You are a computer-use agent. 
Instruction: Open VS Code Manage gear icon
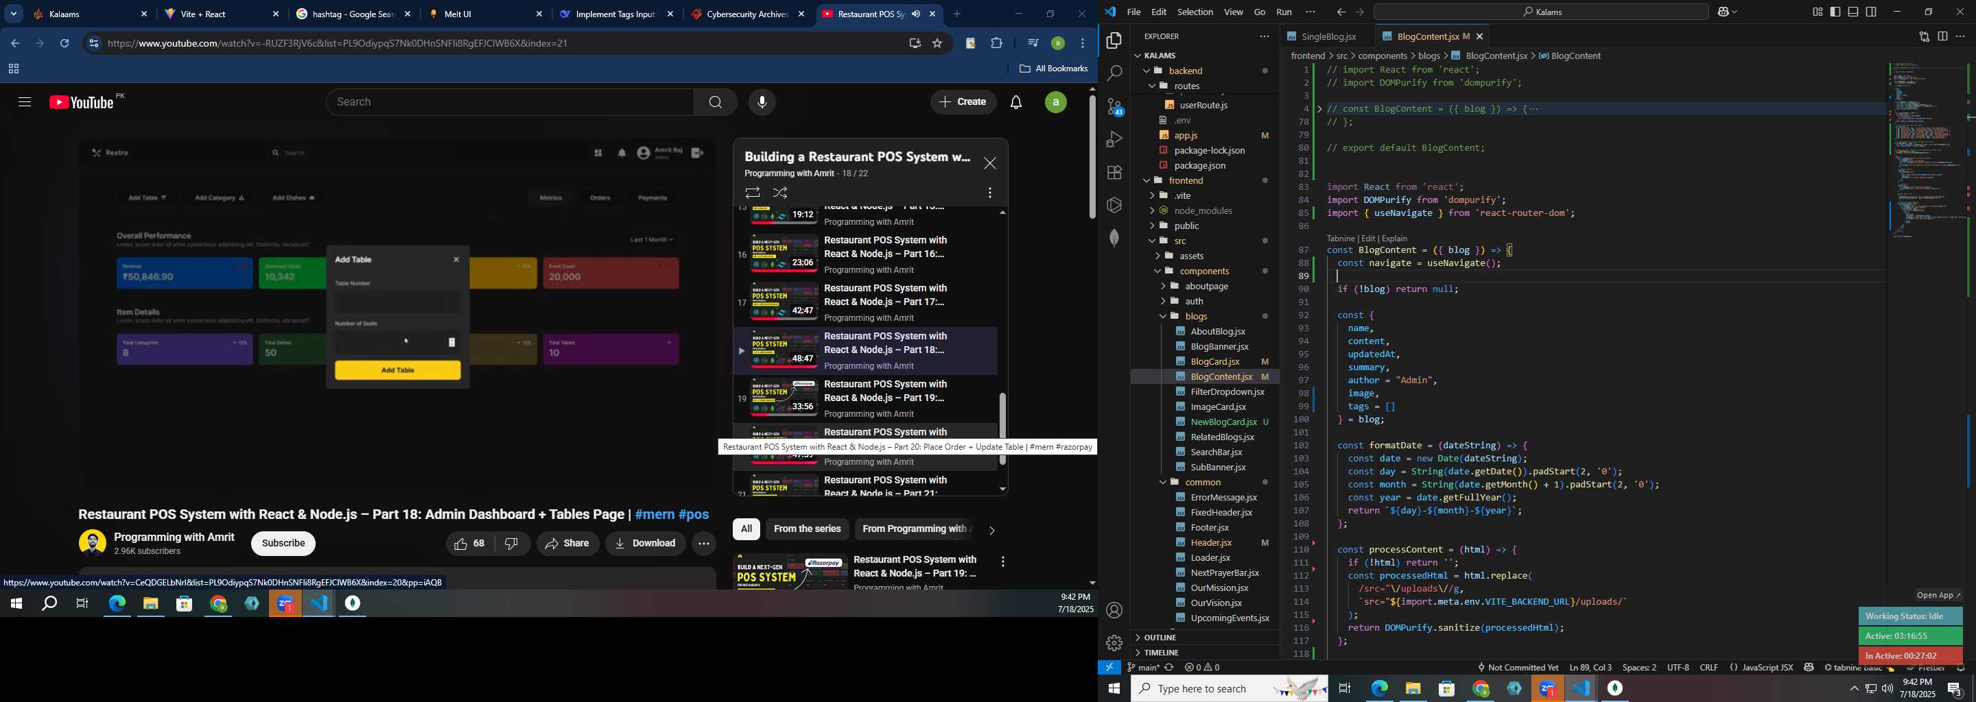(1114, 643)
